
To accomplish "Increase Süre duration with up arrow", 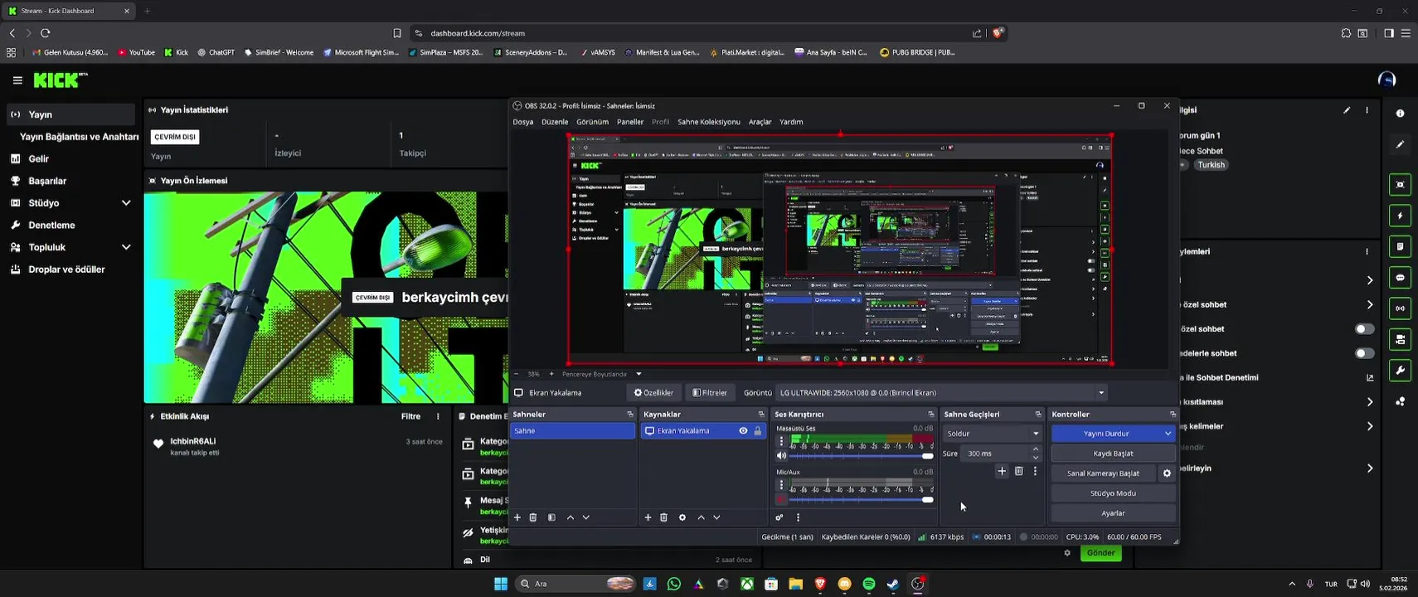I will [x=1036, y=449].
